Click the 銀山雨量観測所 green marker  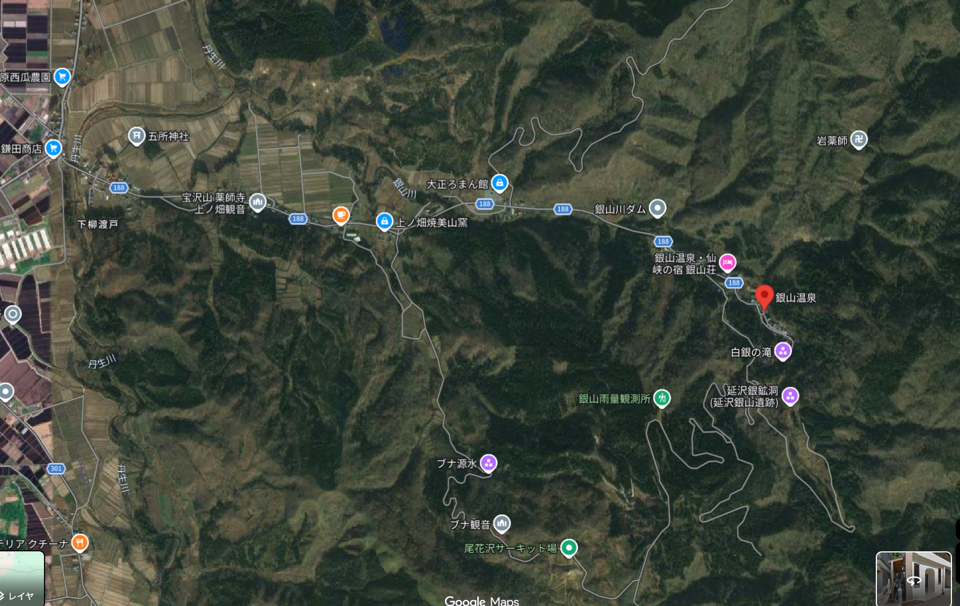coord(662,398)
